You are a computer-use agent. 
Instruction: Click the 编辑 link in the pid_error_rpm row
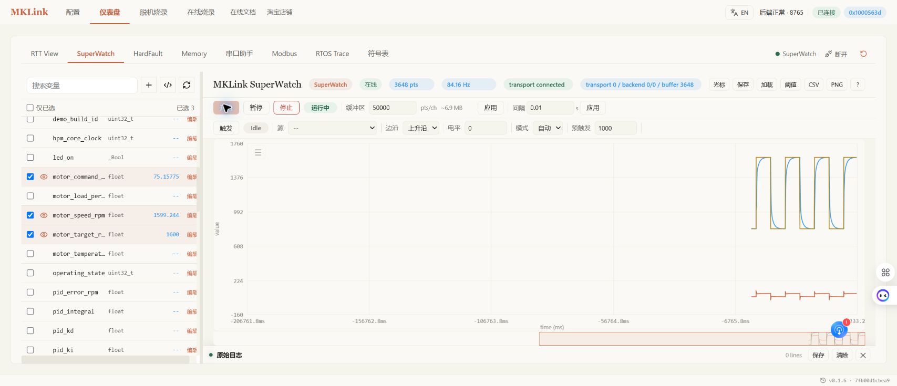[192, 293]
